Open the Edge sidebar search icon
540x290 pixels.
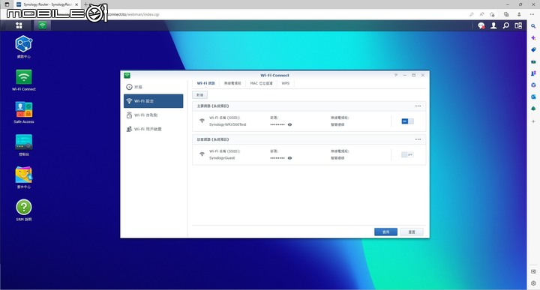click(x=533, y=26)
